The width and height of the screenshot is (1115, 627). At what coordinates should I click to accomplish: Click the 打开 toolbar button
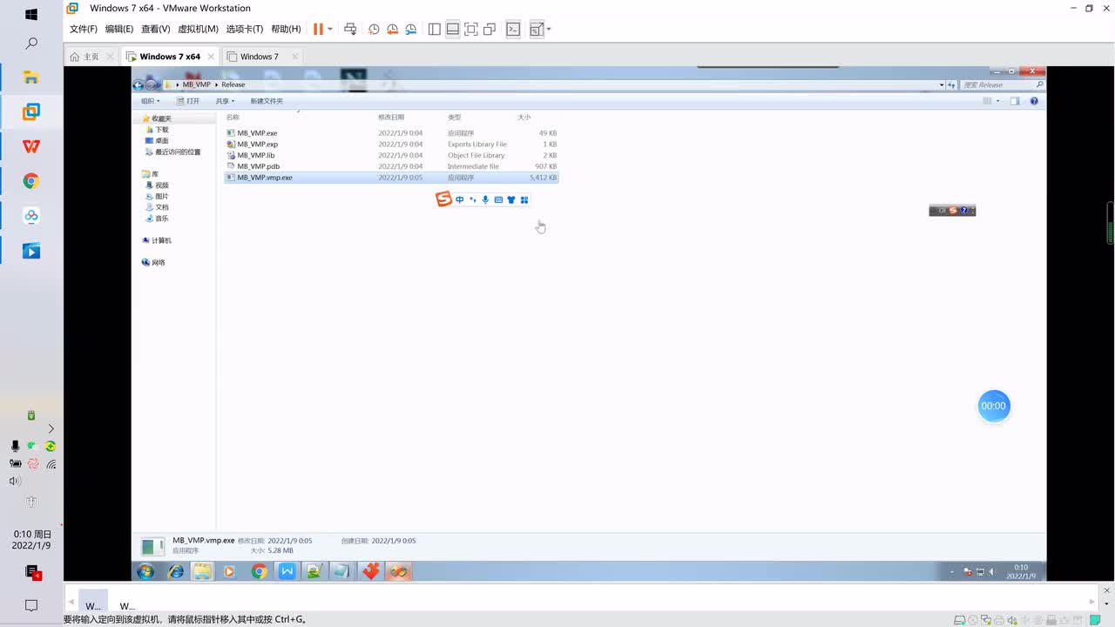click(x=187, y=101)
